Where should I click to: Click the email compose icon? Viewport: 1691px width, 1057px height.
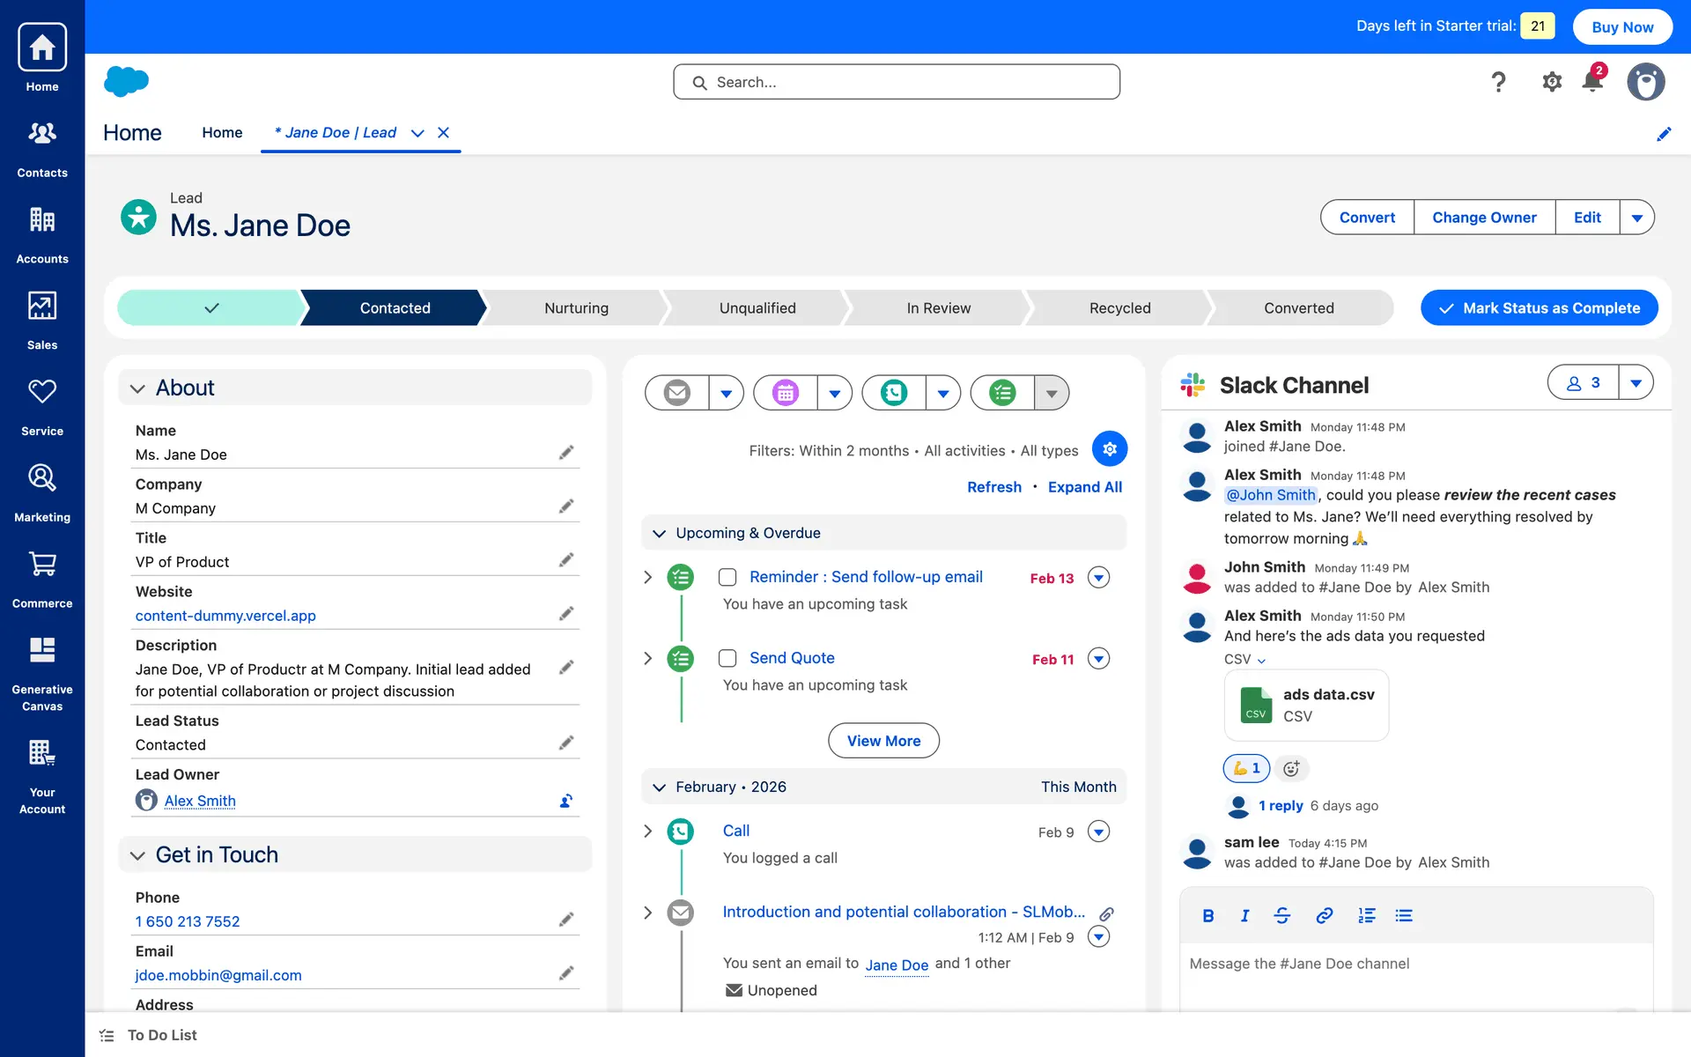677,393
